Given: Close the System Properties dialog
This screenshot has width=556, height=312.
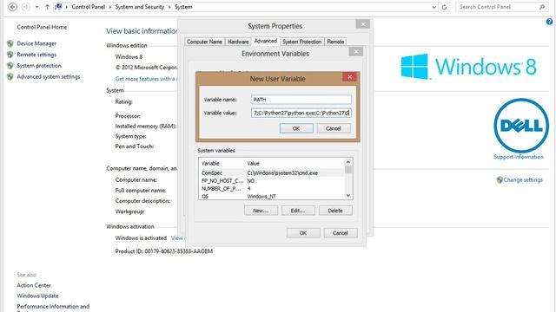Looking at the screenshot, I should 363,24.
